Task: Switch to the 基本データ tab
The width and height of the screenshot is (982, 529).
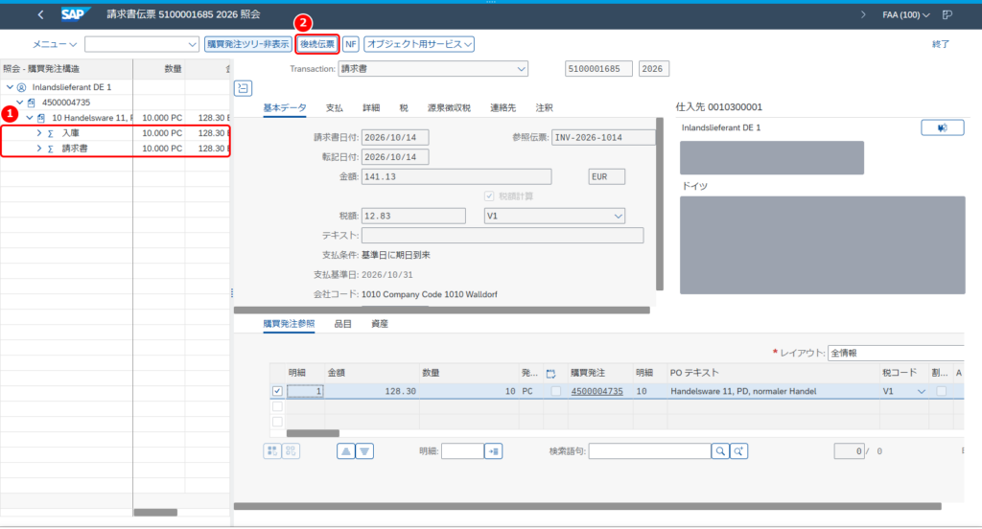Action: [x=284, y=107]
